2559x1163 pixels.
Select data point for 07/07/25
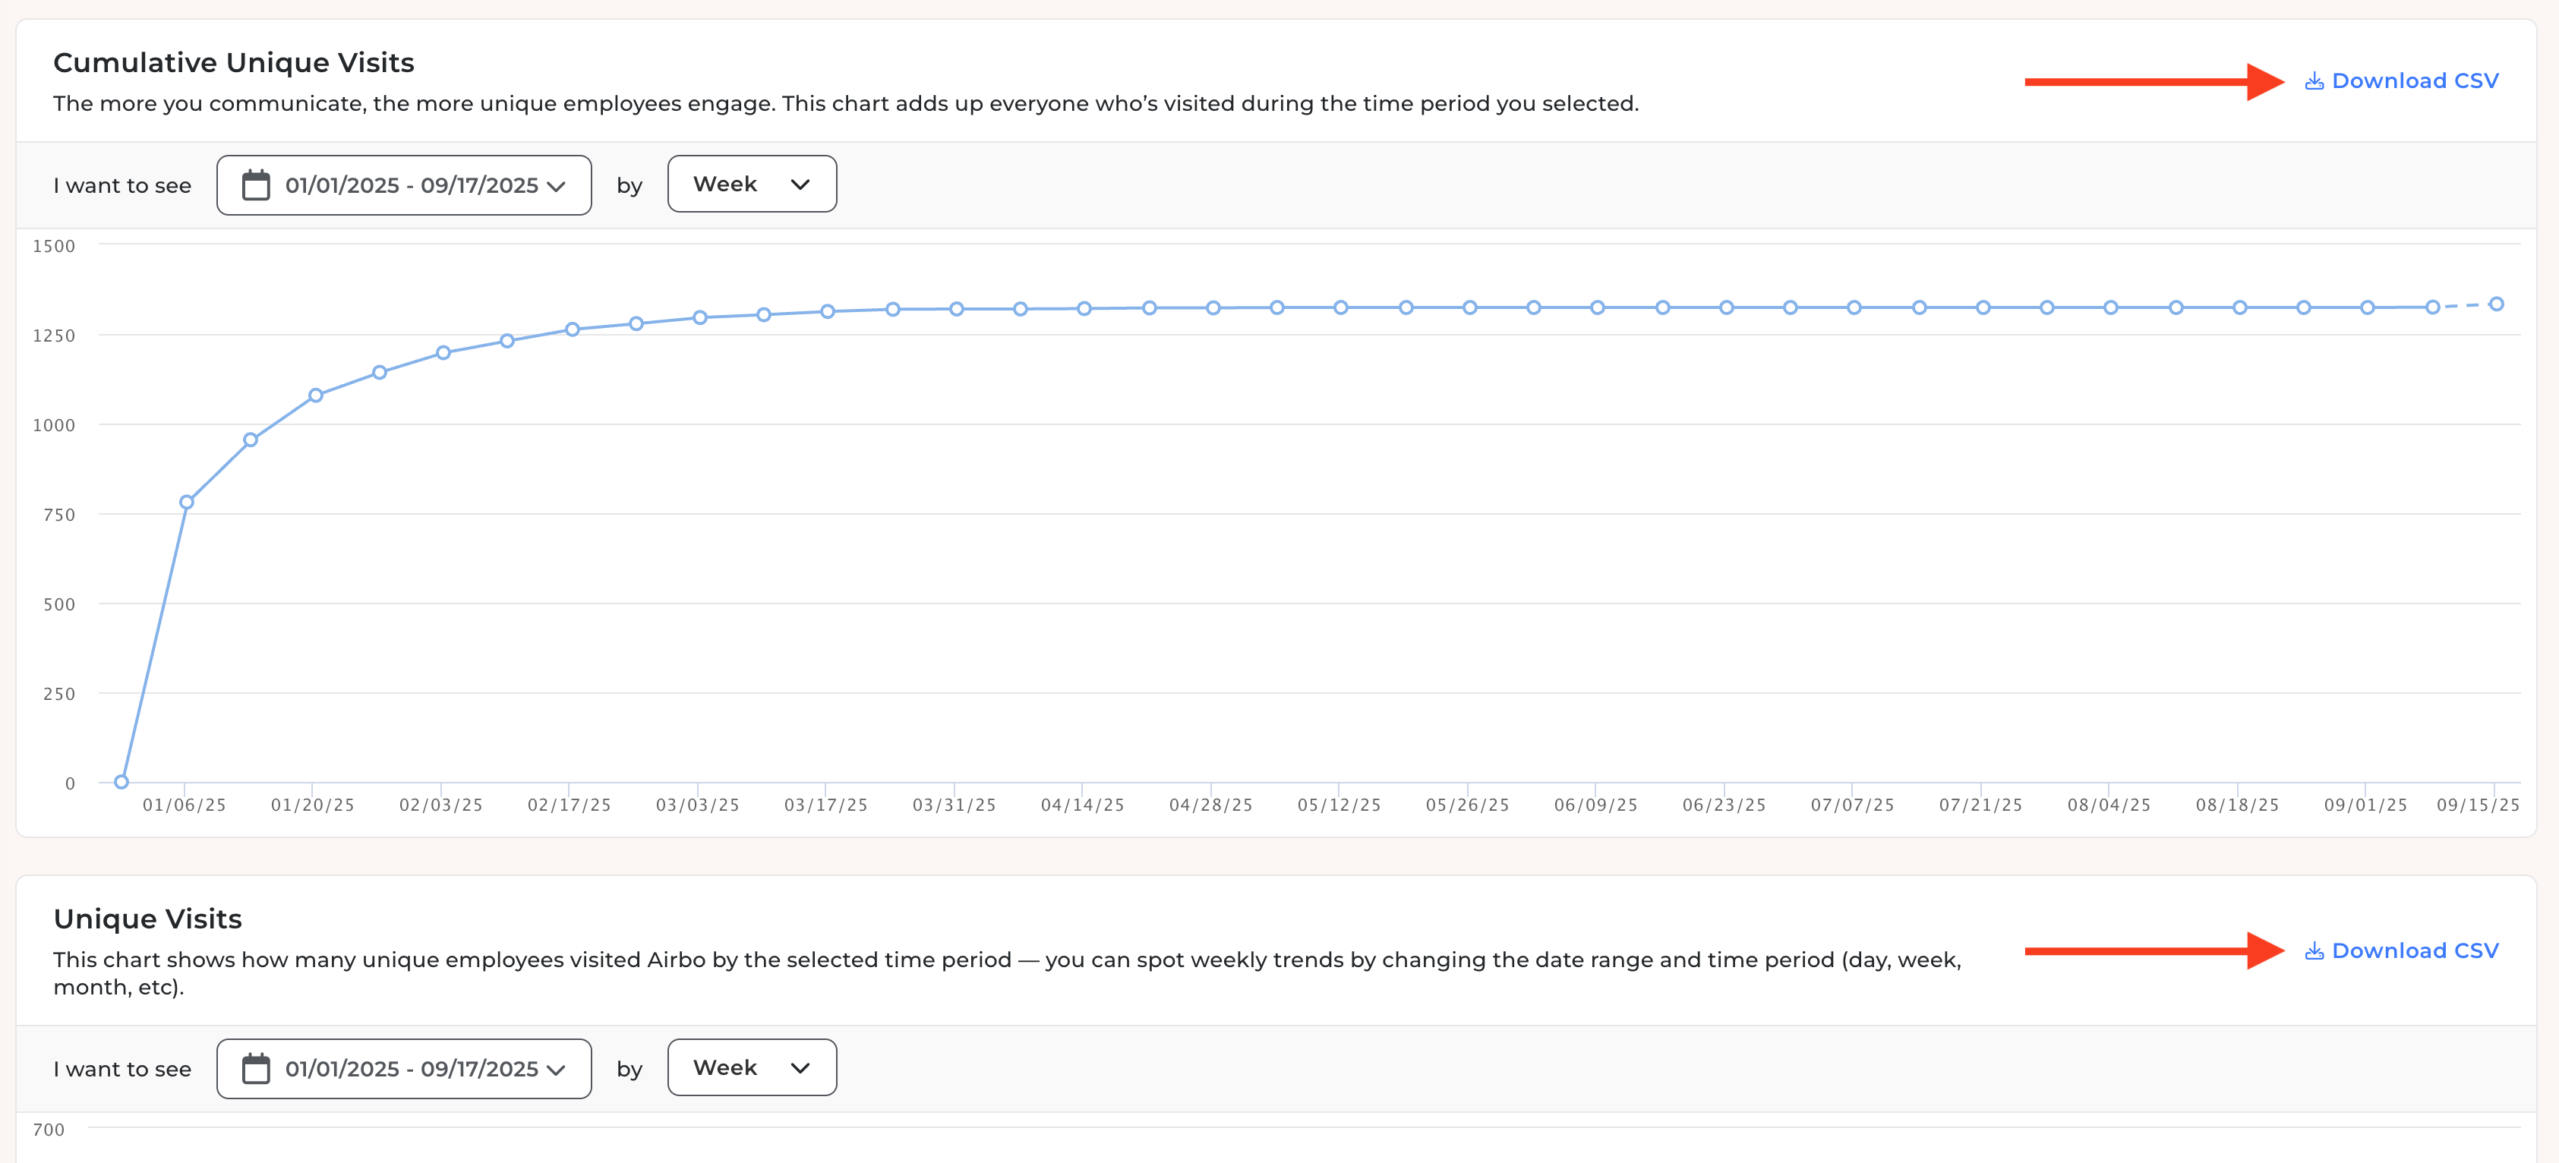[1854, 308]
